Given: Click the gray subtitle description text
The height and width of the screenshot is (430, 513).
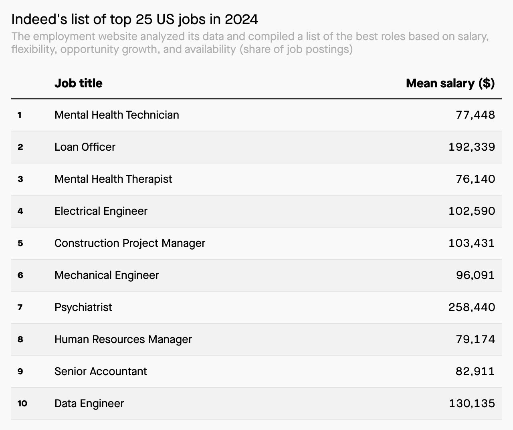Looking at the screenshot, I should [250, 43].
